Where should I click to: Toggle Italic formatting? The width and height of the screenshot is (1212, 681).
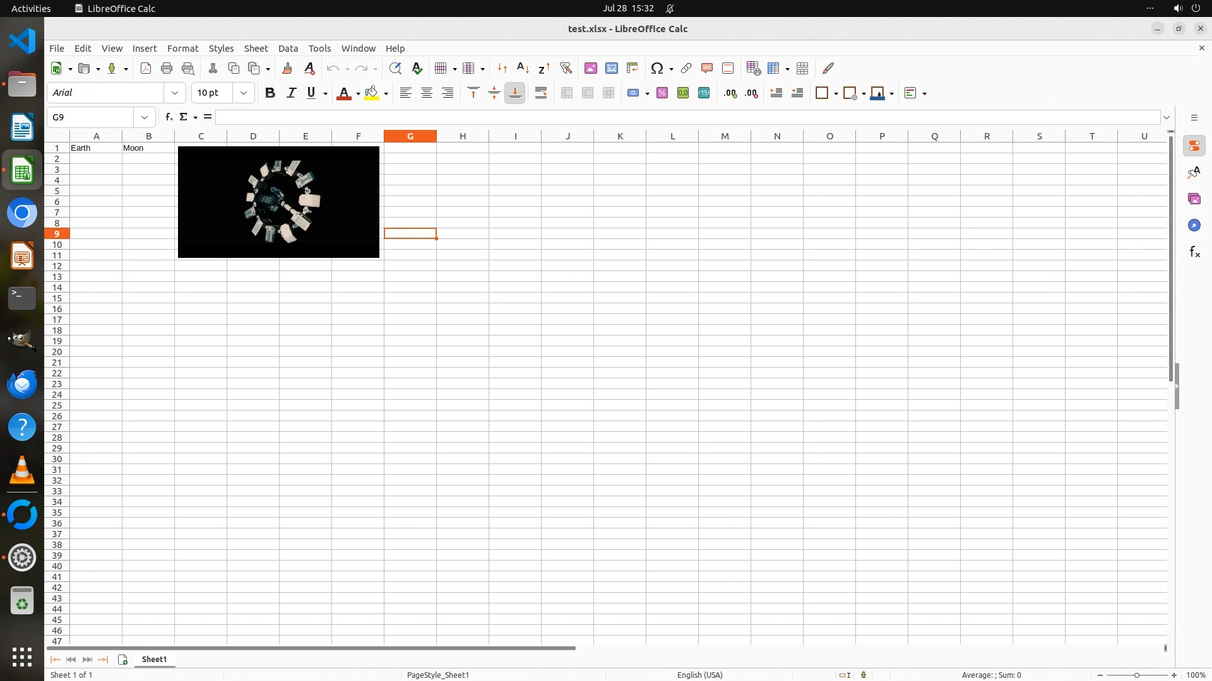291,93
